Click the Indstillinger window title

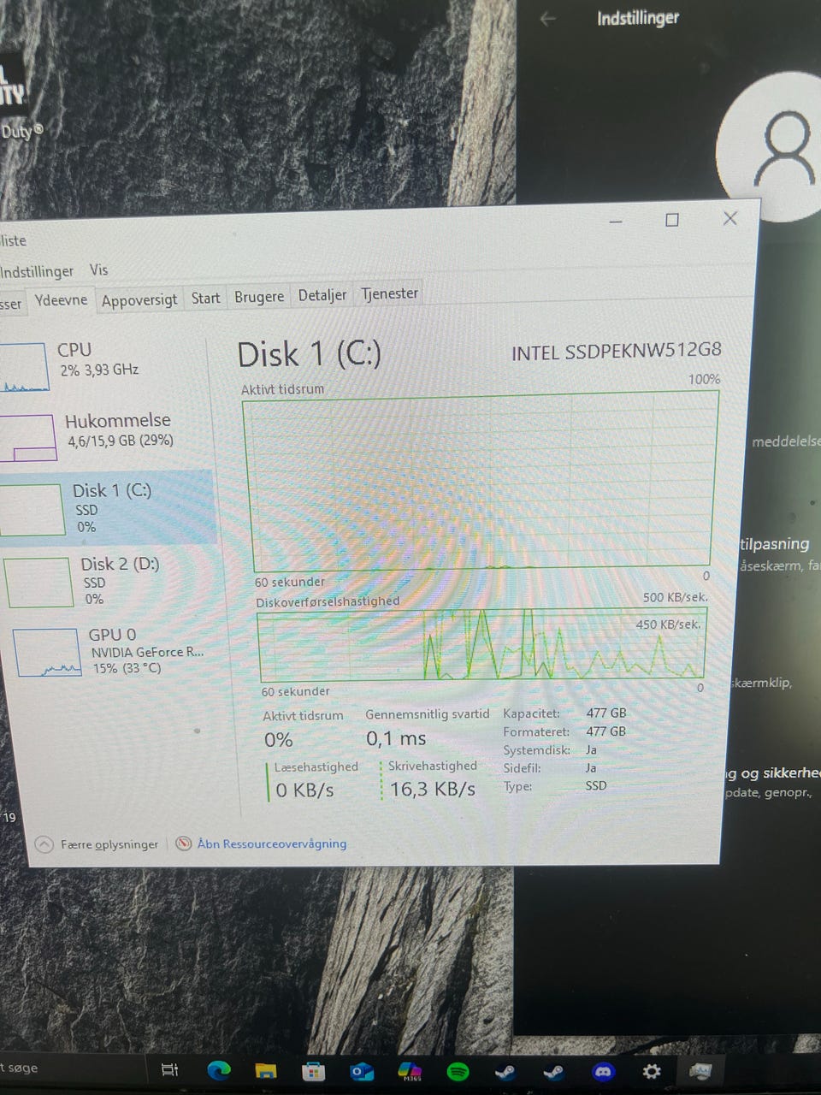(638, 18)
